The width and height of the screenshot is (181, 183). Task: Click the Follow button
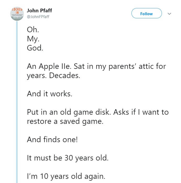tap(146, 13)
